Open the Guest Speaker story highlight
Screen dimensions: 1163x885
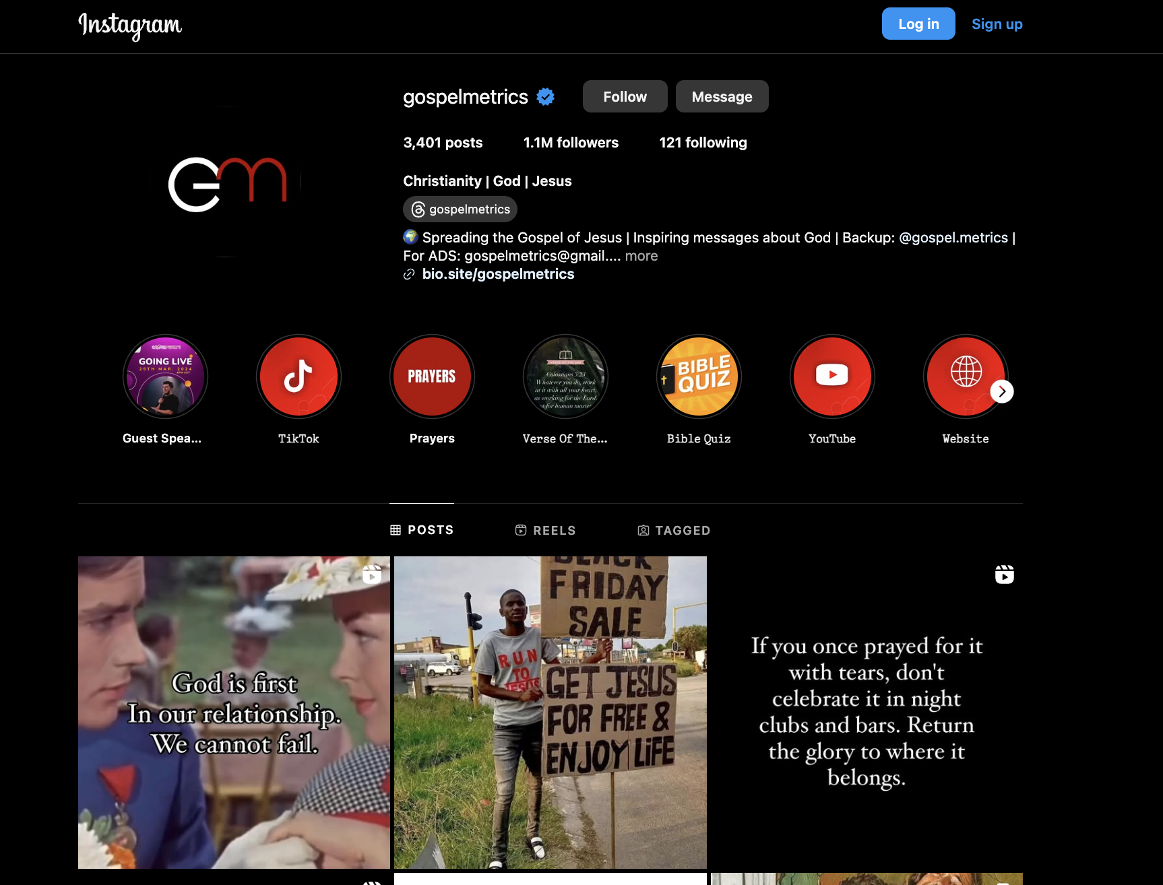(x=165, y=376)
